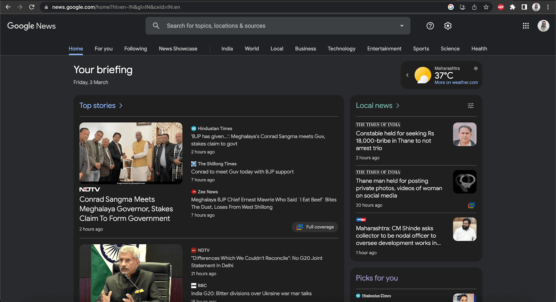The width and height of the screenshot is (556, 302).
Task: Open the Chrome three-dot menu
Action: pyautogui.click(x=548, y=7)
